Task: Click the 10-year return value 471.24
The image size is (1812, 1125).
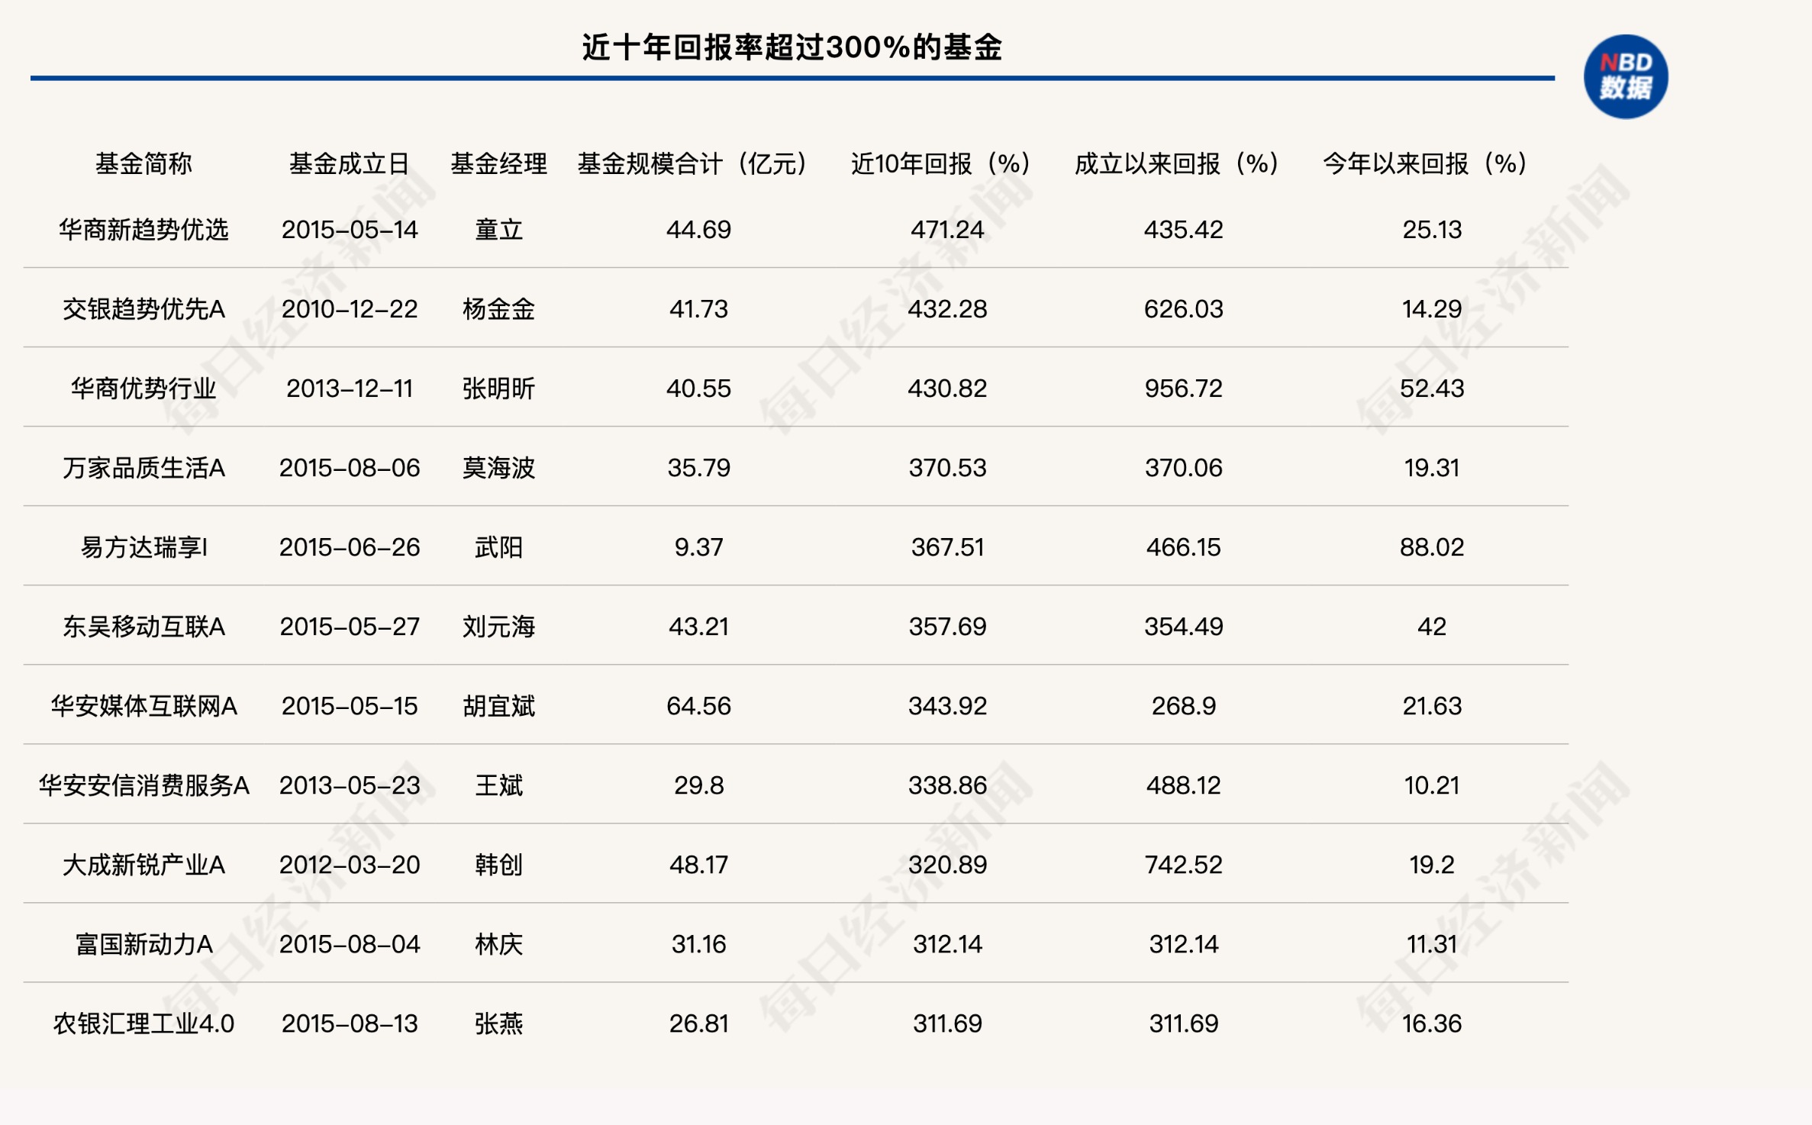Action: (947, 230)
